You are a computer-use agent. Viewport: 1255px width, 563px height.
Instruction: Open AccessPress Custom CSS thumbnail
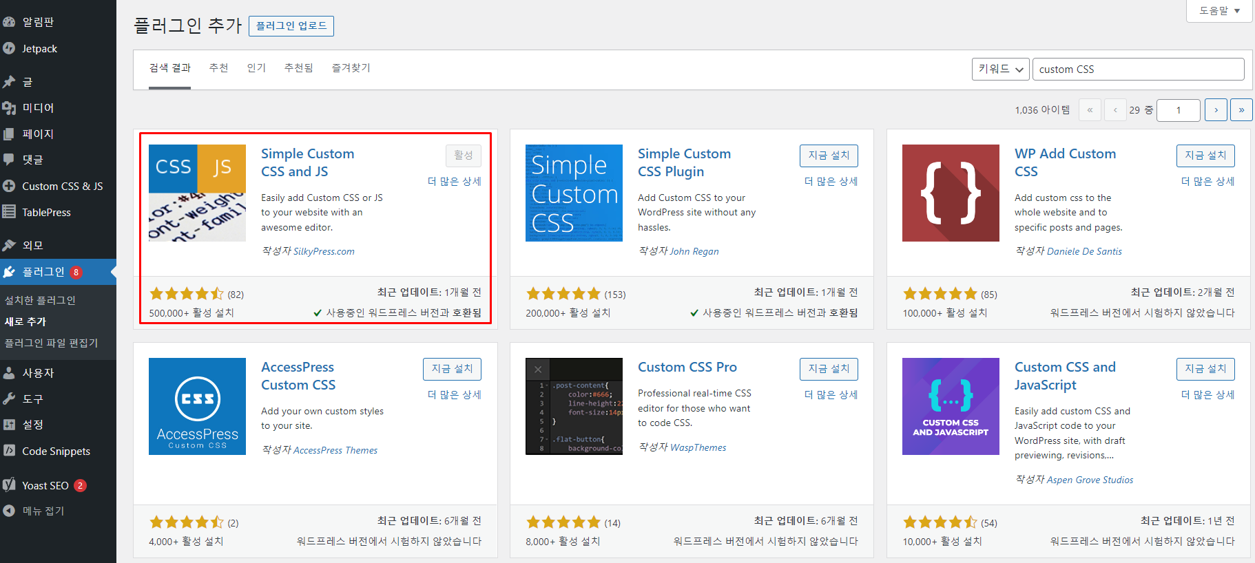(x=197, y=406)
